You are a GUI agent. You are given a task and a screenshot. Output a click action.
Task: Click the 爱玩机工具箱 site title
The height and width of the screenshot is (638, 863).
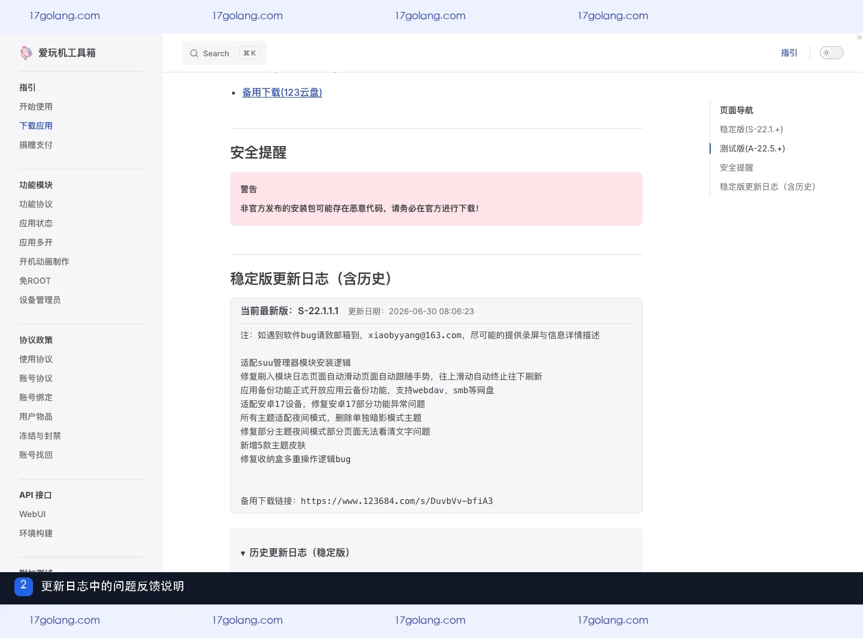(67, 53)
